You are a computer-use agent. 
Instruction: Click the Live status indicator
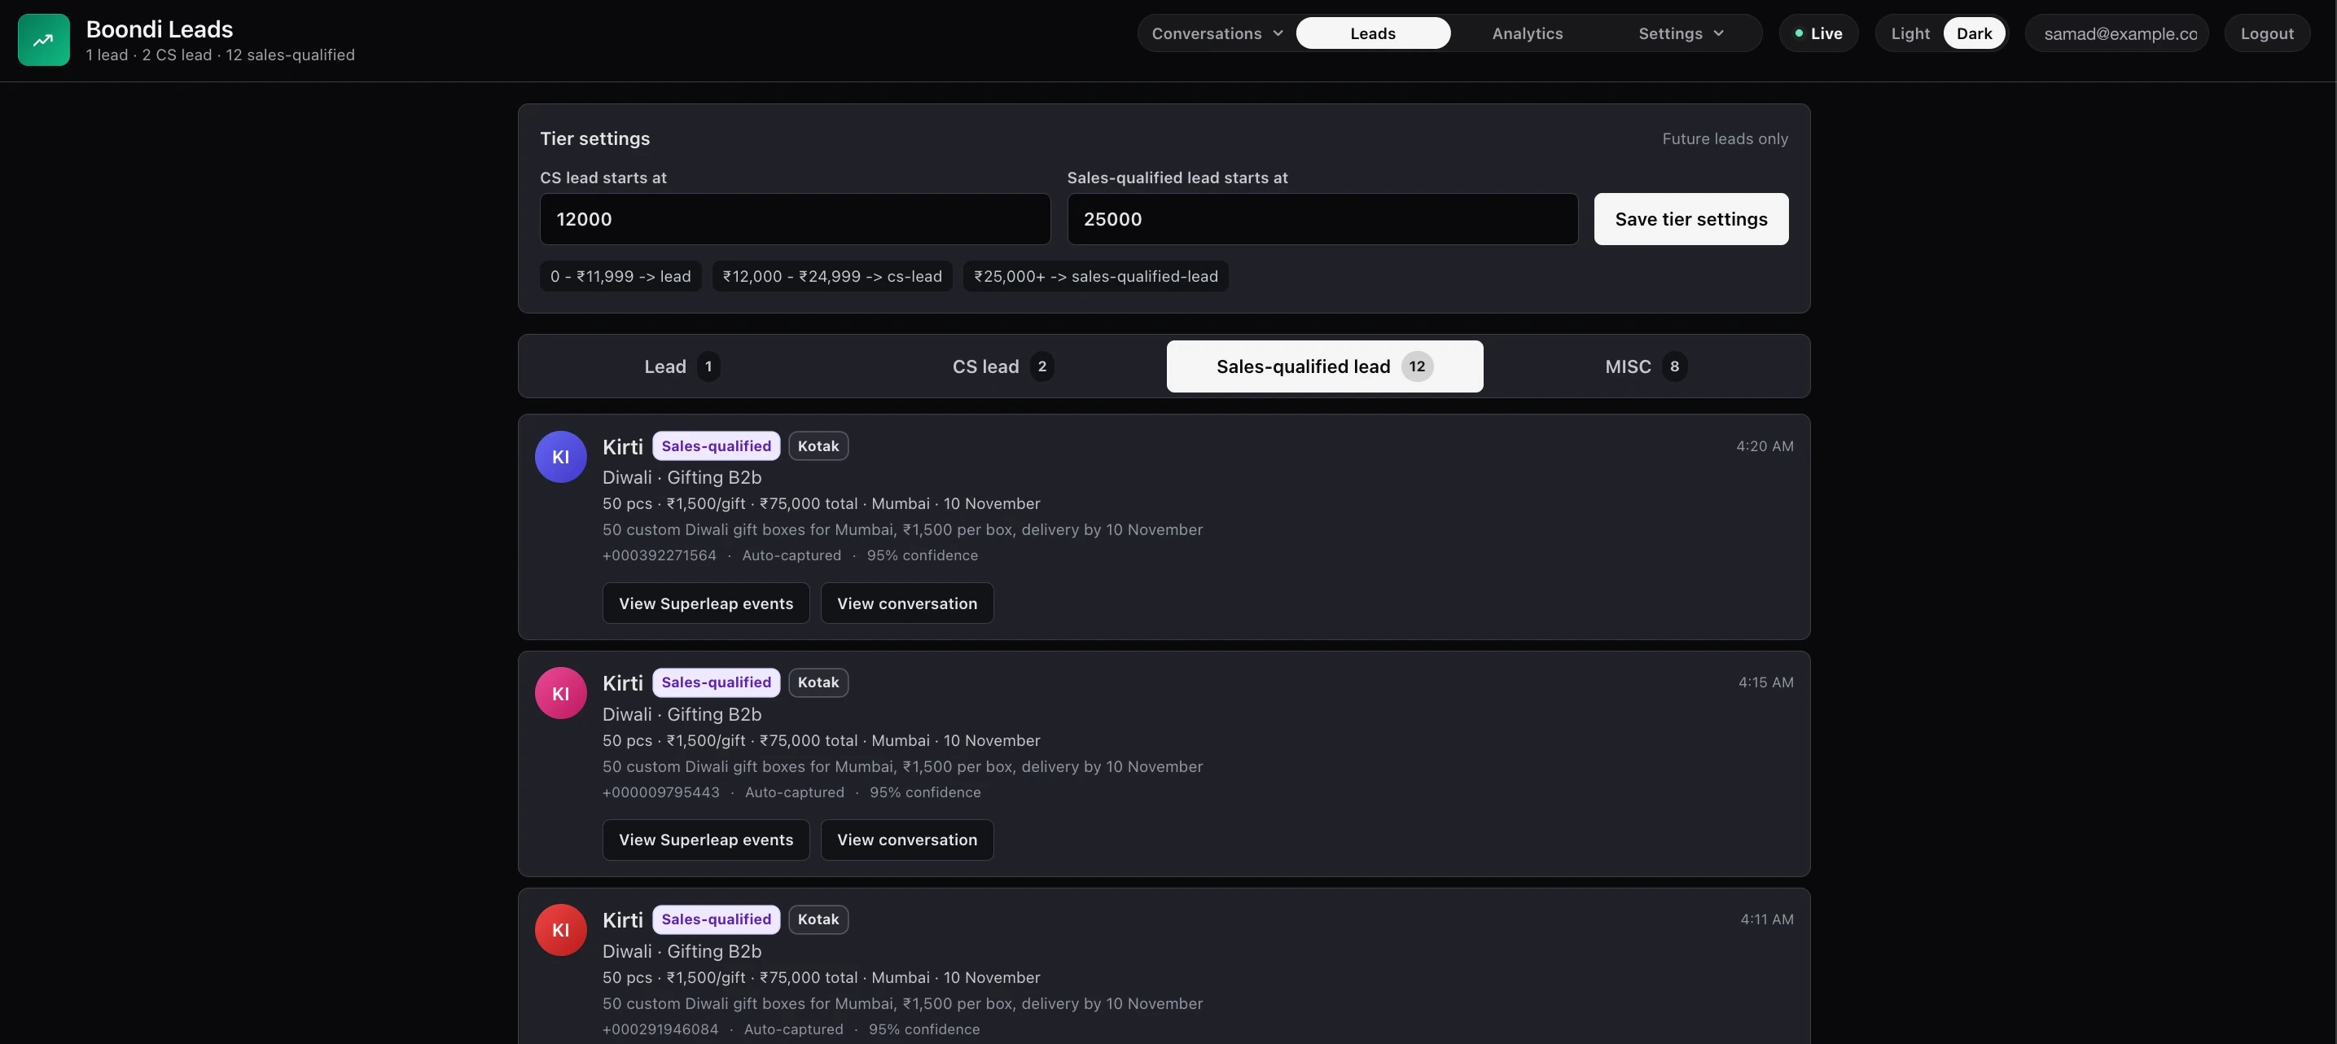click(1818, 33)
